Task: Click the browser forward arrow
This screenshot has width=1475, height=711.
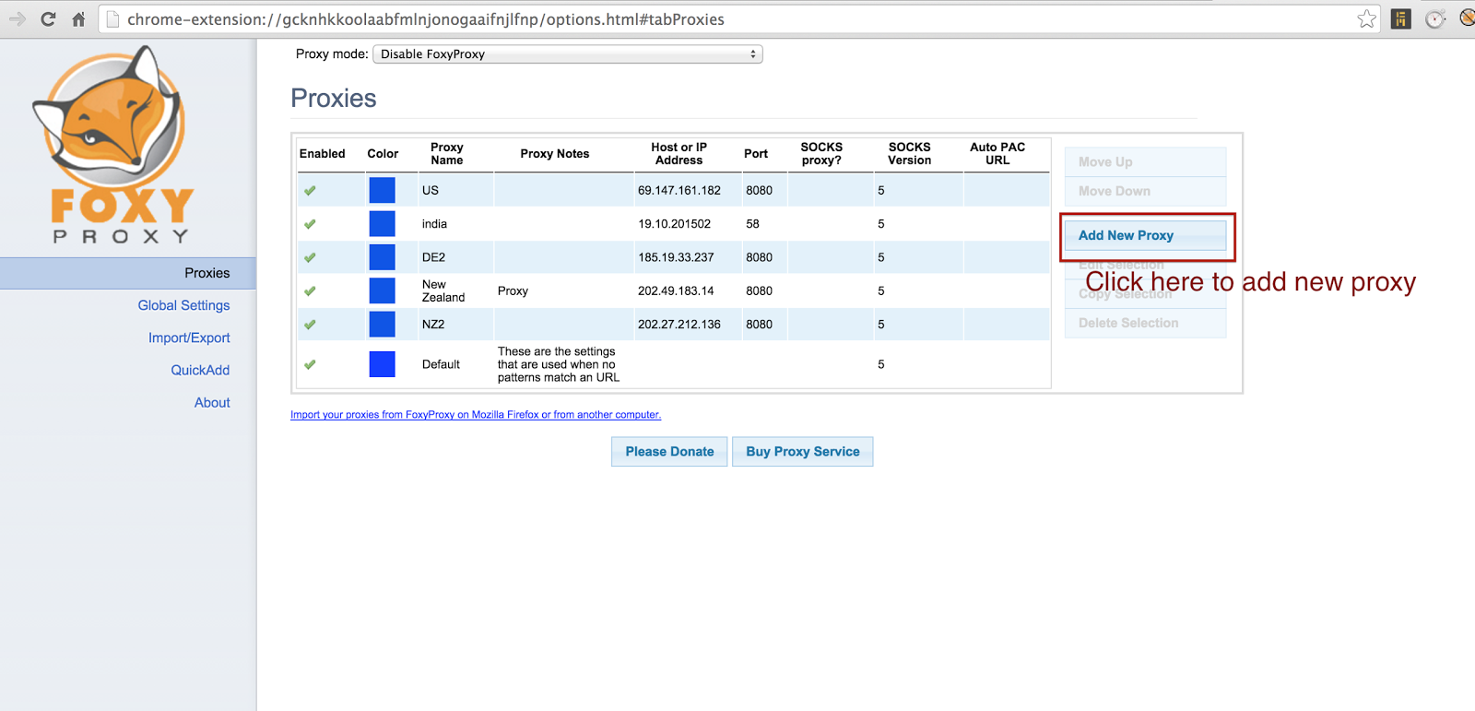Action: point(17,18)
